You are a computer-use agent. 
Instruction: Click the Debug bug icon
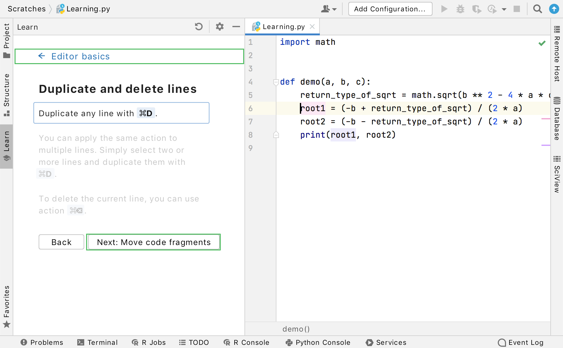[460, 9]
